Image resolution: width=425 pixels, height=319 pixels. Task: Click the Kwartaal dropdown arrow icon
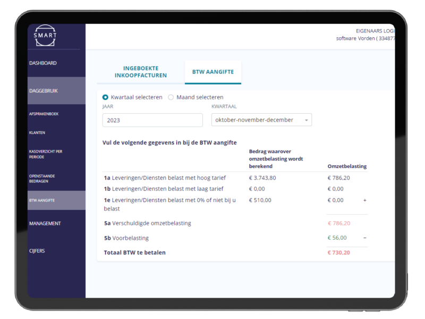click(307, 121)
